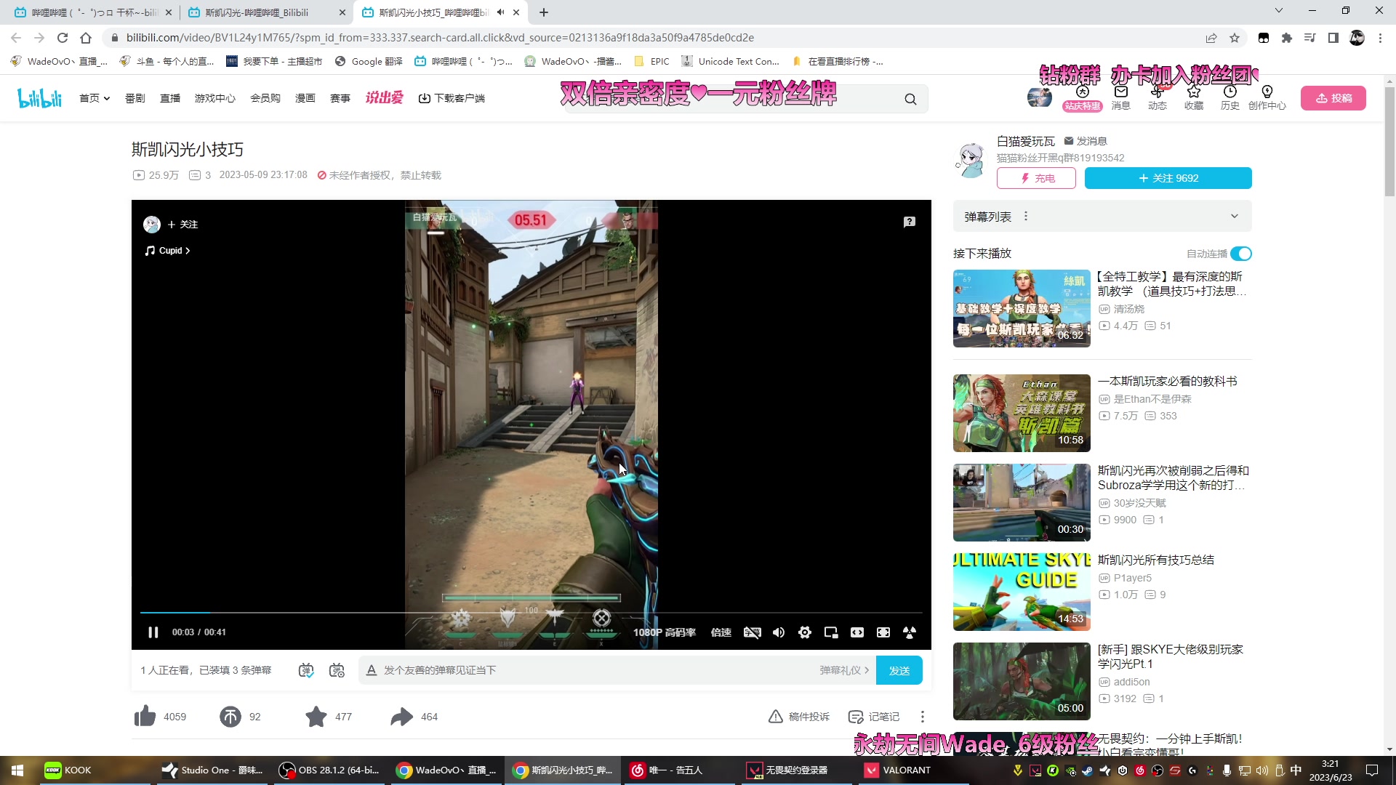Click the pink 投稿 upload button

point(1333,98)
